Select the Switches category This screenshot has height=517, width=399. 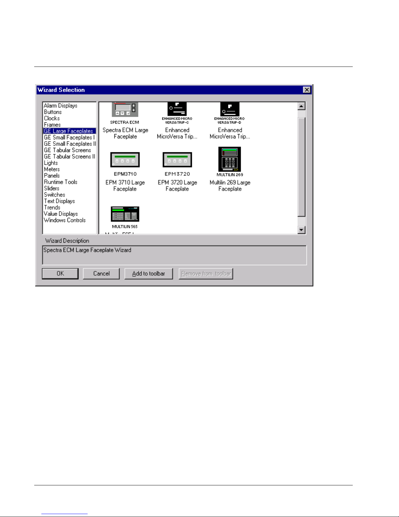point(54,195)
